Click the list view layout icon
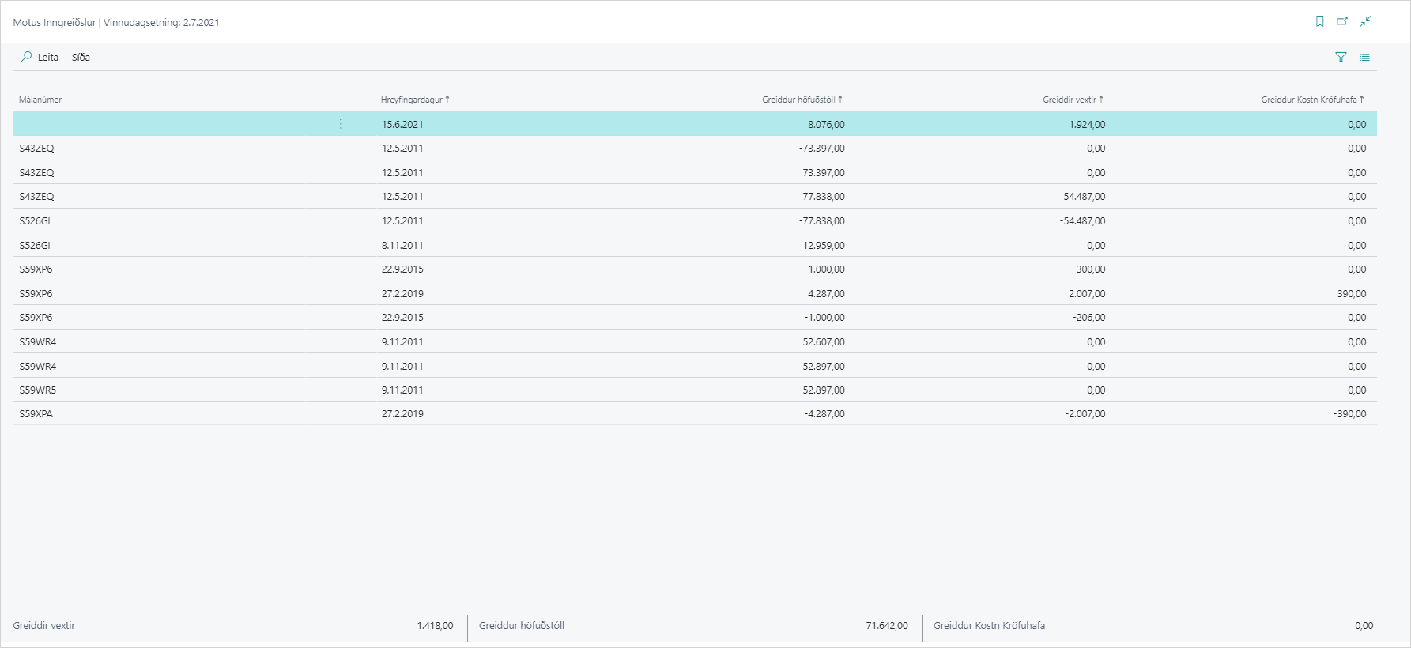 click(x=1364, y=57)
